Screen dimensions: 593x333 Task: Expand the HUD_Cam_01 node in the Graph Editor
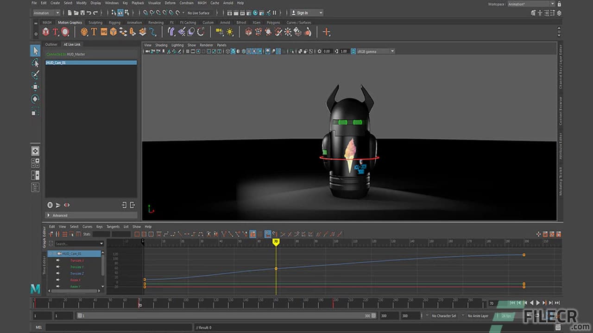pos(50,253)
